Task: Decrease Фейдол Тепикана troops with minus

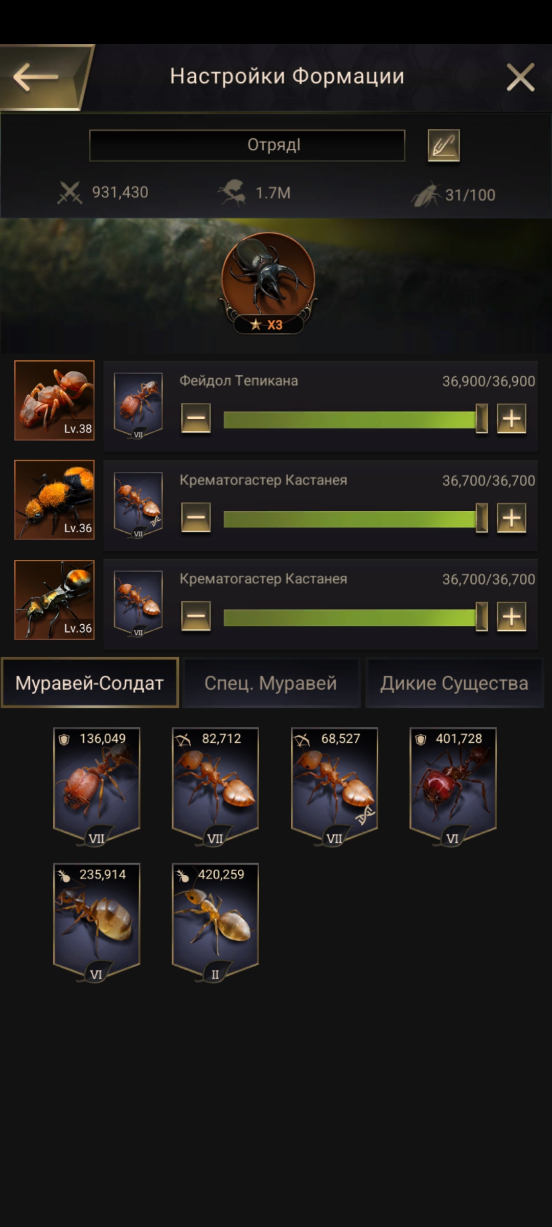Action: (196, 419)
